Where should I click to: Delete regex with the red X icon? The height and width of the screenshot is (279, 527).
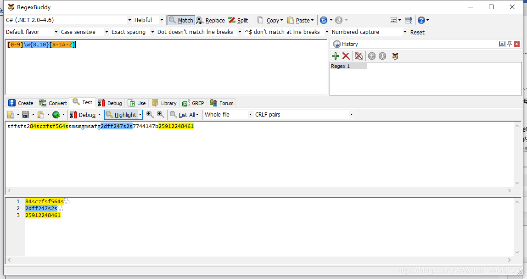coord(346,56)
